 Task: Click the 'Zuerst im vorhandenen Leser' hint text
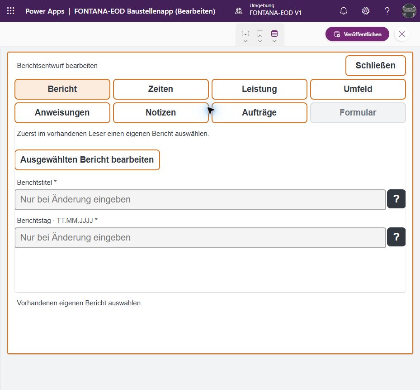pyautogui.click(x=113, y=134)
